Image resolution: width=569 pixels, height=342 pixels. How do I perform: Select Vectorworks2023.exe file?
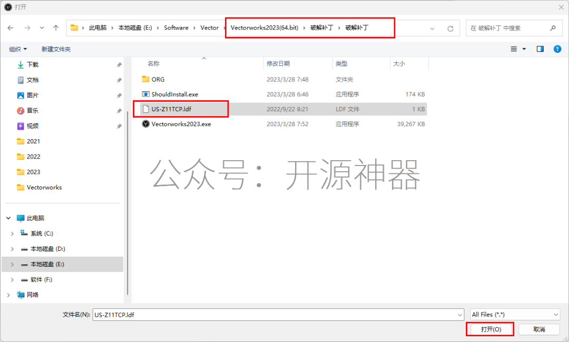[181, 124]
